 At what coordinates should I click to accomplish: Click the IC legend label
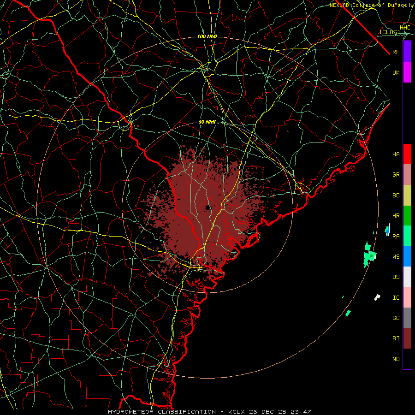(396, 298)
